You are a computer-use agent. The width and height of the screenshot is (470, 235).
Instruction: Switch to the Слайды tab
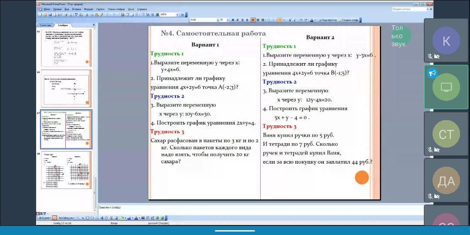pyautogui.click(x=63, y=25)
